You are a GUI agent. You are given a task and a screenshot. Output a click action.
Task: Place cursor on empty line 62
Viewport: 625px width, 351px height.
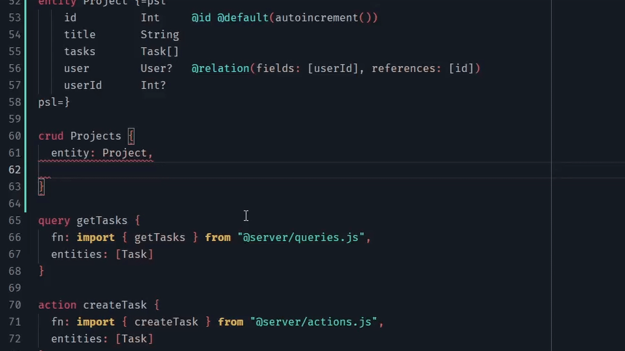(x=195, y=170)
